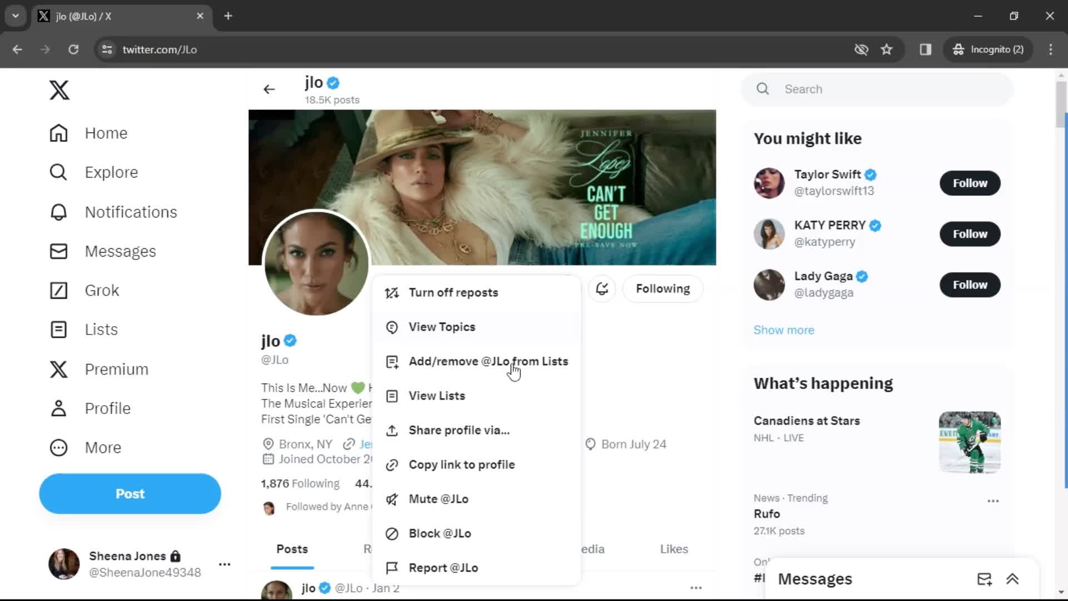This screenshot has height=601, width=1068.
Task: Open the Explore section icon
Action: point(58,172)
